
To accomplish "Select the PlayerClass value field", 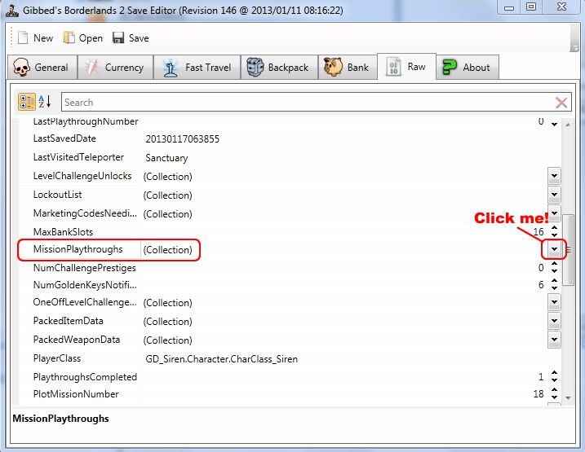I will pos(222,359).
